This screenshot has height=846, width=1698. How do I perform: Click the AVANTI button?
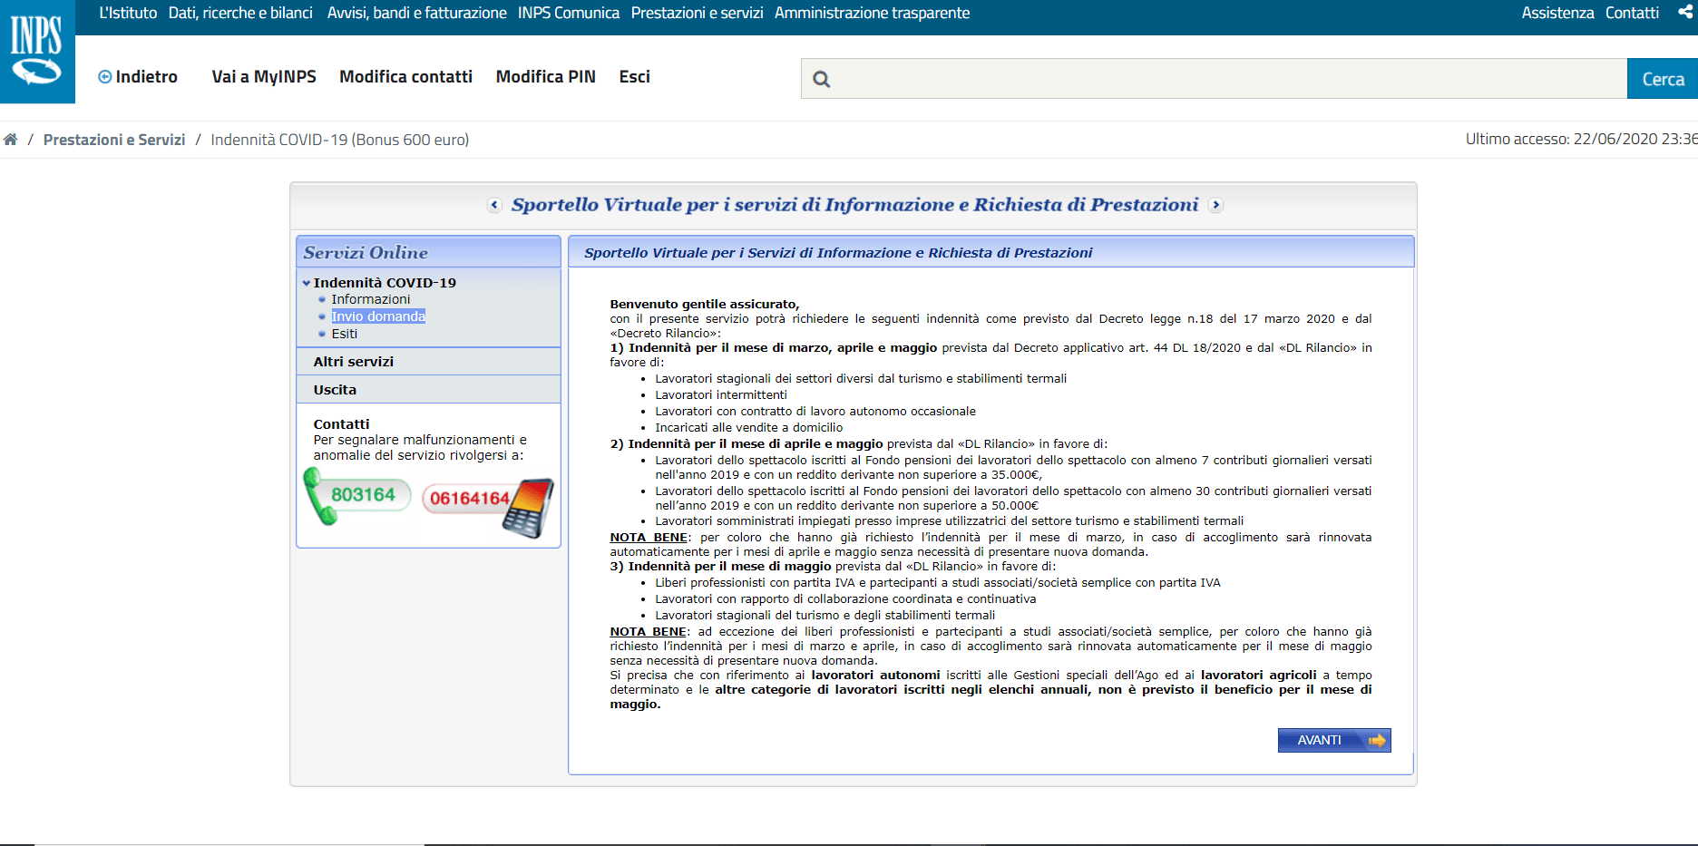pyautogui.click(x=1334, y=741)
